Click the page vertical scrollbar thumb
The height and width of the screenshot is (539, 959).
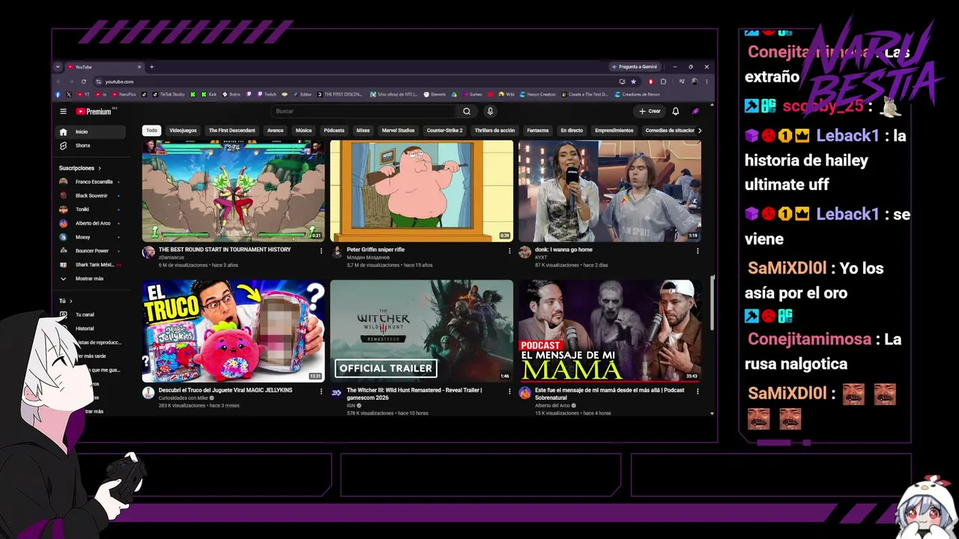(x=713, y=302)
